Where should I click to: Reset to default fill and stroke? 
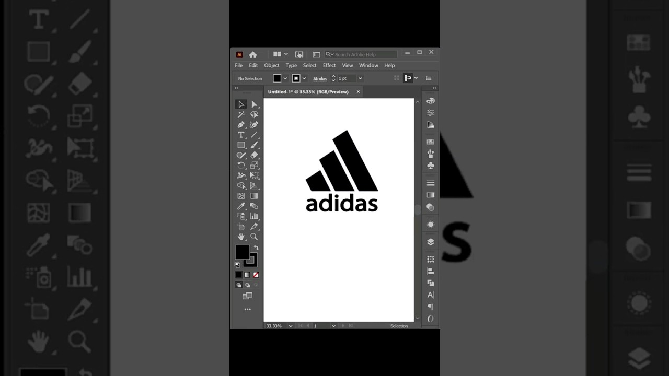point(237,265)
